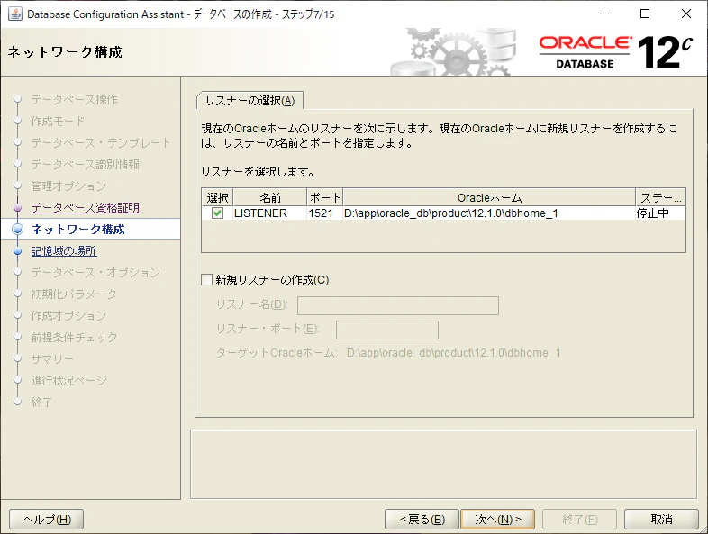
Task: Sort by the 名前 column header
Action: click(x=270, y=198)
